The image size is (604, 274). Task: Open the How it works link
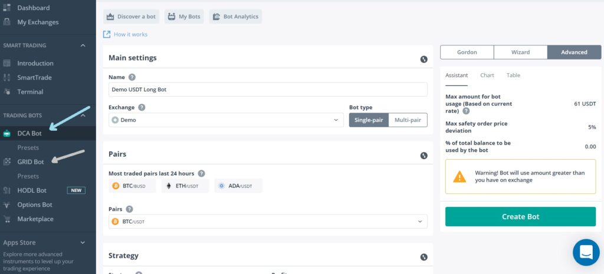[x=130, y=34]
